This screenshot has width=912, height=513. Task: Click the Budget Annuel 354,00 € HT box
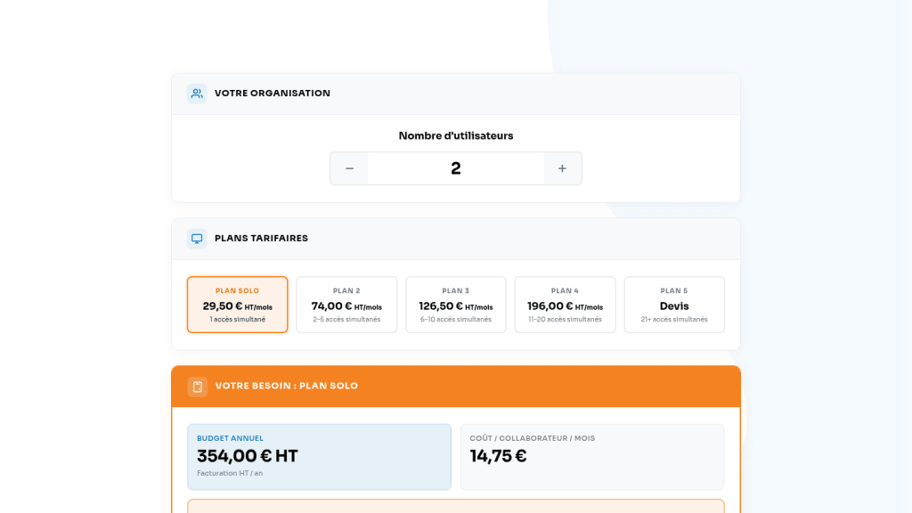tap(320, 457)
